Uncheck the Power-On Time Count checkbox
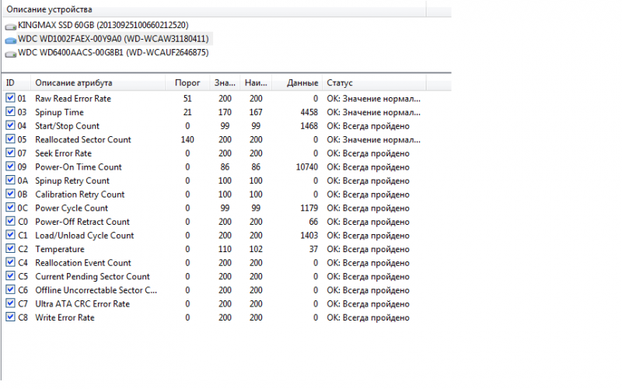This screenshot has width=622, height=389. click(x=10, y=166)
